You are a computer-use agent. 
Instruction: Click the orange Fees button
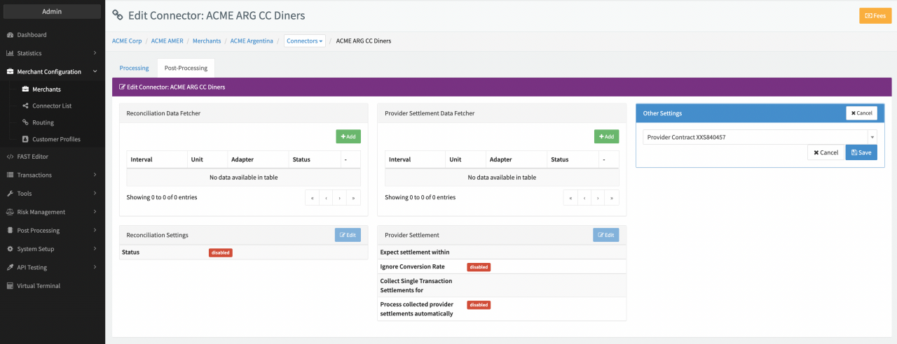pyautogui.click(x=875, y=15)
